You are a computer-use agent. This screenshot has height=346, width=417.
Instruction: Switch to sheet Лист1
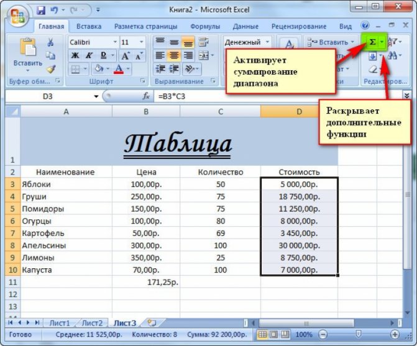click(x=60, y=323)
